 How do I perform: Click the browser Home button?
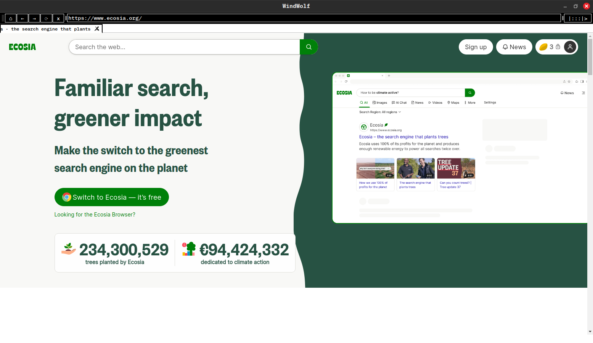pos(11,18)
